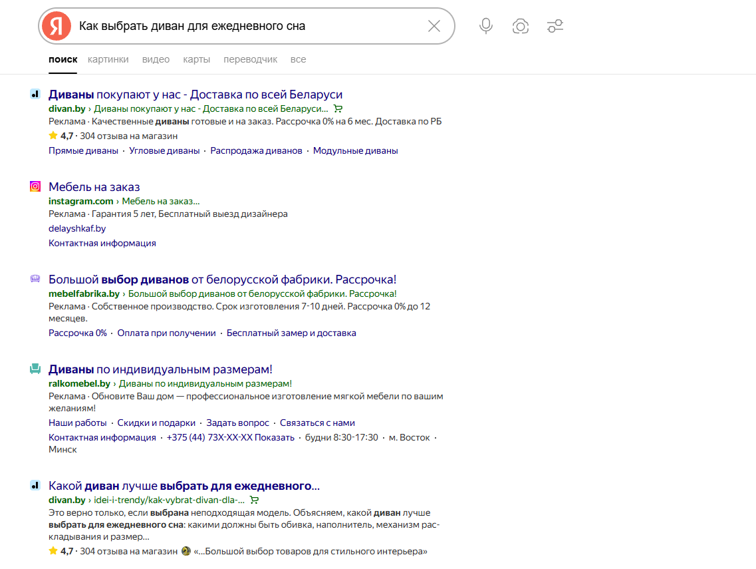Select the 'поиск' tab
This screenshot has width=756, height=569.
click(x=63, y=59)
